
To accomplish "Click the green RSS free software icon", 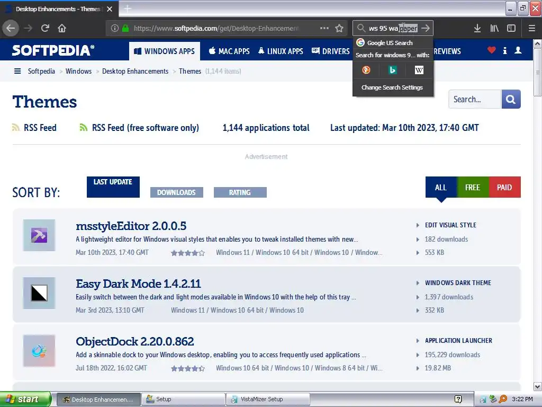I will [83, 128].
